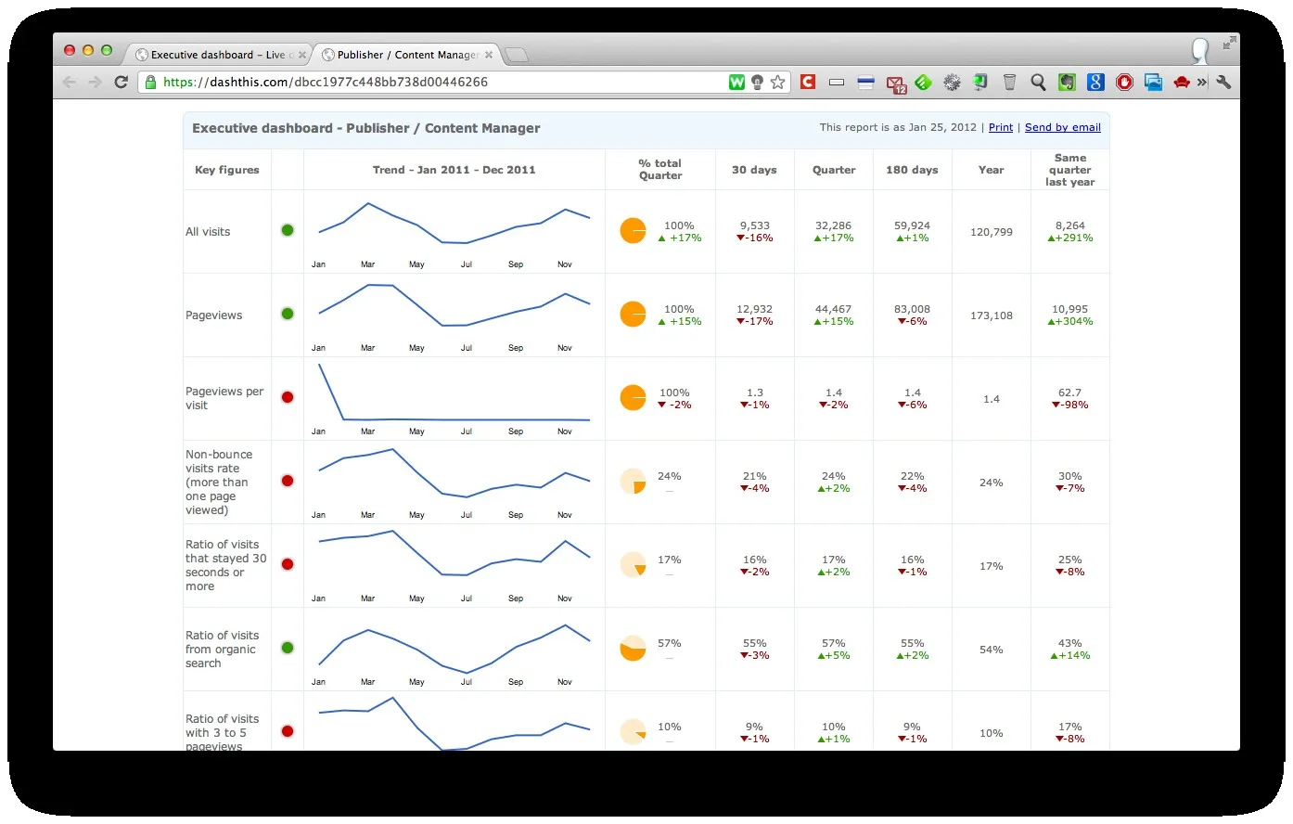
Task: Open the mail extension with 12 badge
Action: [x=896, y=84]
